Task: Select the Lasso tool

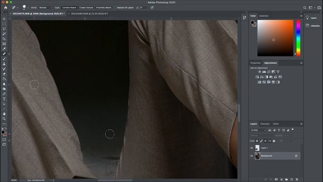Action: (4, 29)
